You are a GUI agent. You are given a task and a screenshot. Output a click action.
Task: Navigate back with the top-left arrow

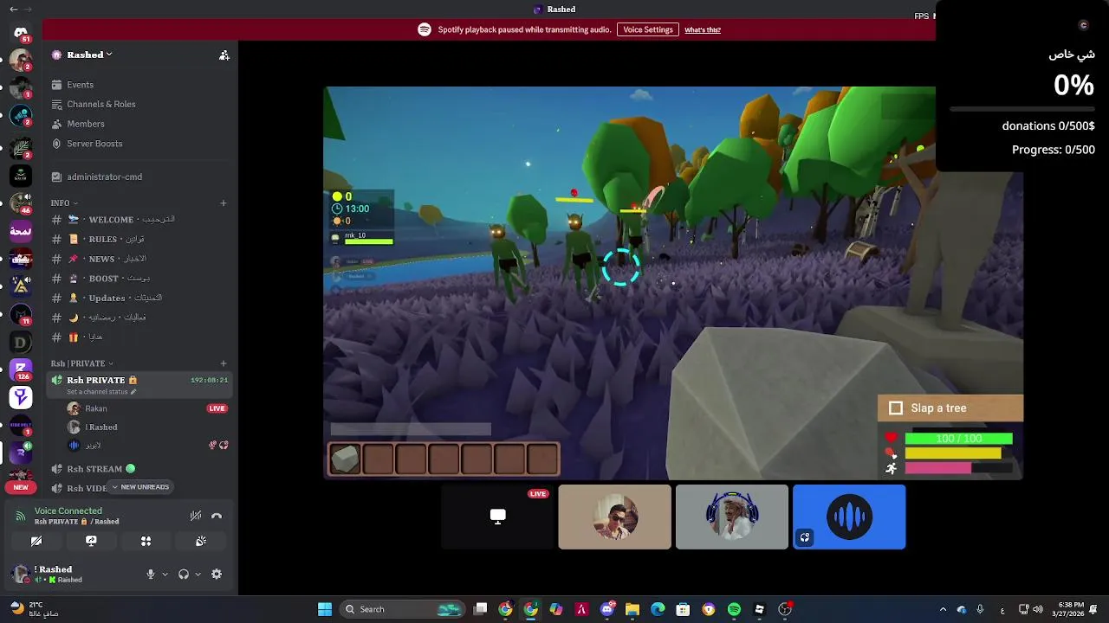coord(13,10)
